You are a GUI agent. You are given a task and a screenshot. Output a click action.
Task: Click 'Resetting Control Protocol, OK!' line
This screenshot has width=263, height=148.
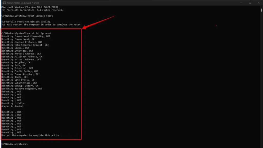(x=22, y=42)
